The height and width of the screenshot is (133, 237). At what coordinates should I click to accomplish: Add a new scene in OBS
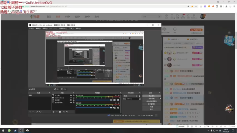point(30,112)
